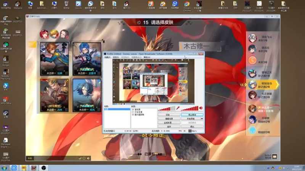Select 木叶1号 player avatar

(252, 38)
